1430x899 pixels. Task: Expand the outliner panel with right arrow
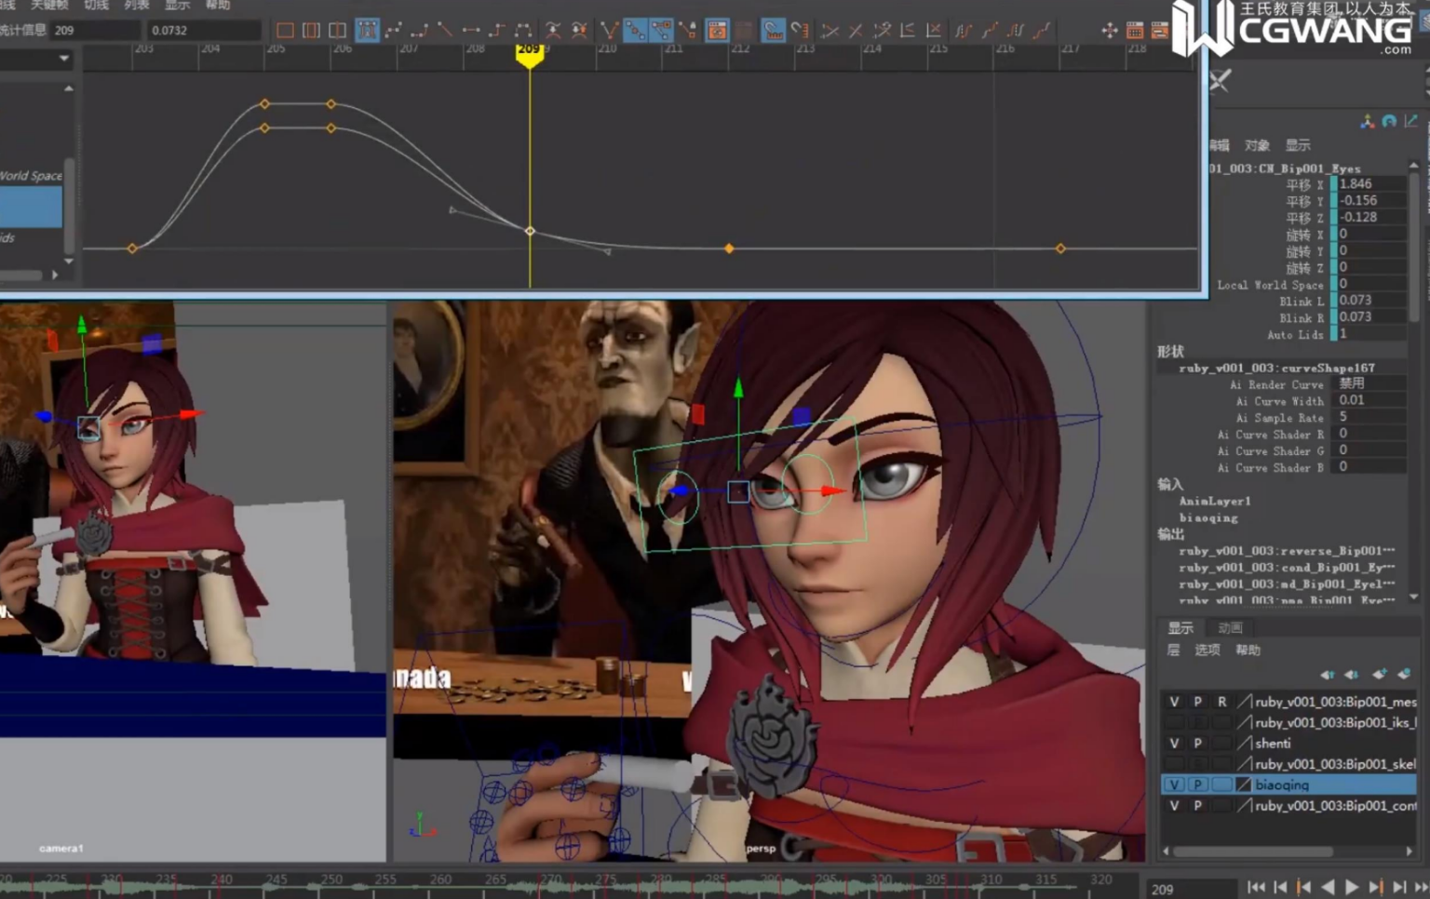tap(55, 275)
